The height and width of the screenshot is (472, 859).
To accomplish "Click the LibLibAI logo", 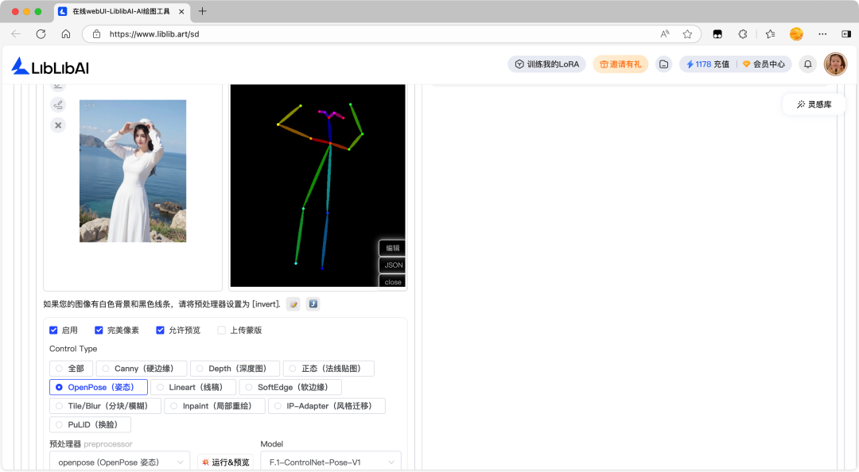I will point(50,66).
